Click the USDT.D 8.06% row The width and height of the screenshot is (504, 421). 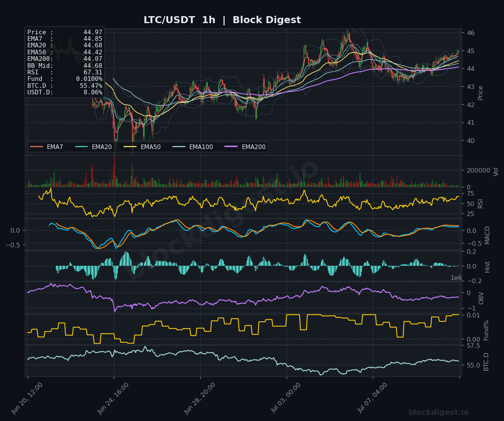pos(65,92)
